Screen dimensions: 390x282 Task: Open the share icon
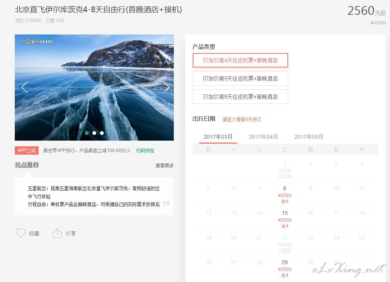57,233
